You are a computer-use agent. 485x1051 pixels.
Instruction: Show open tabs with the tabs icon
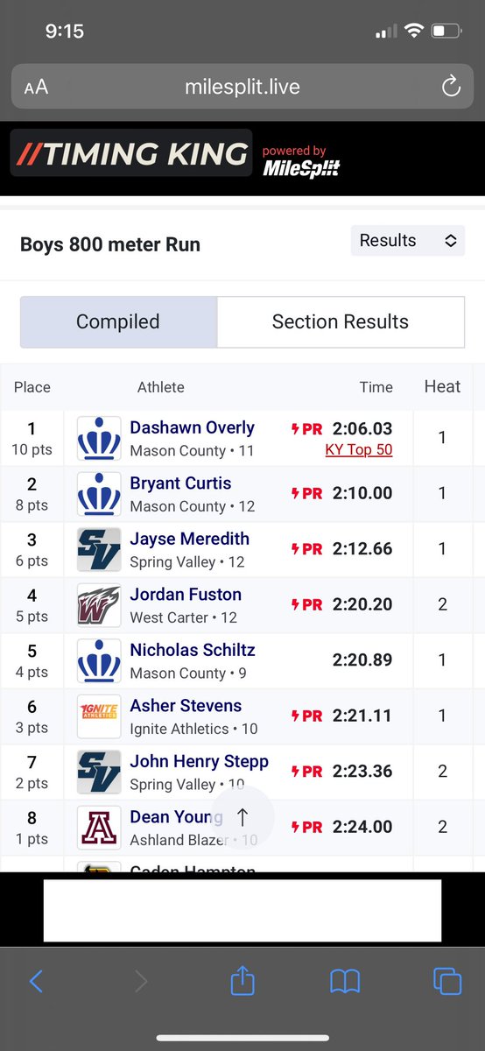447,981
